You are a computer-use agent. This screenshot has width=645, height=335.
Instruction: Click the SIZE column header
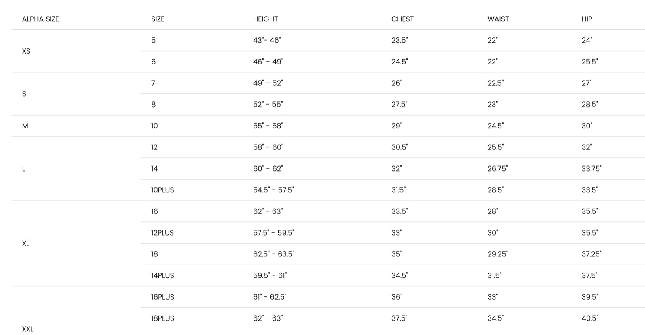click(x=158, y=19)
